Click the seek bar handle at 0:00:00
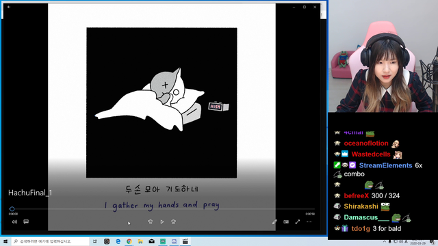Image resolution: width=438 pixels, height=246 pixels. (x=12, y=209)
